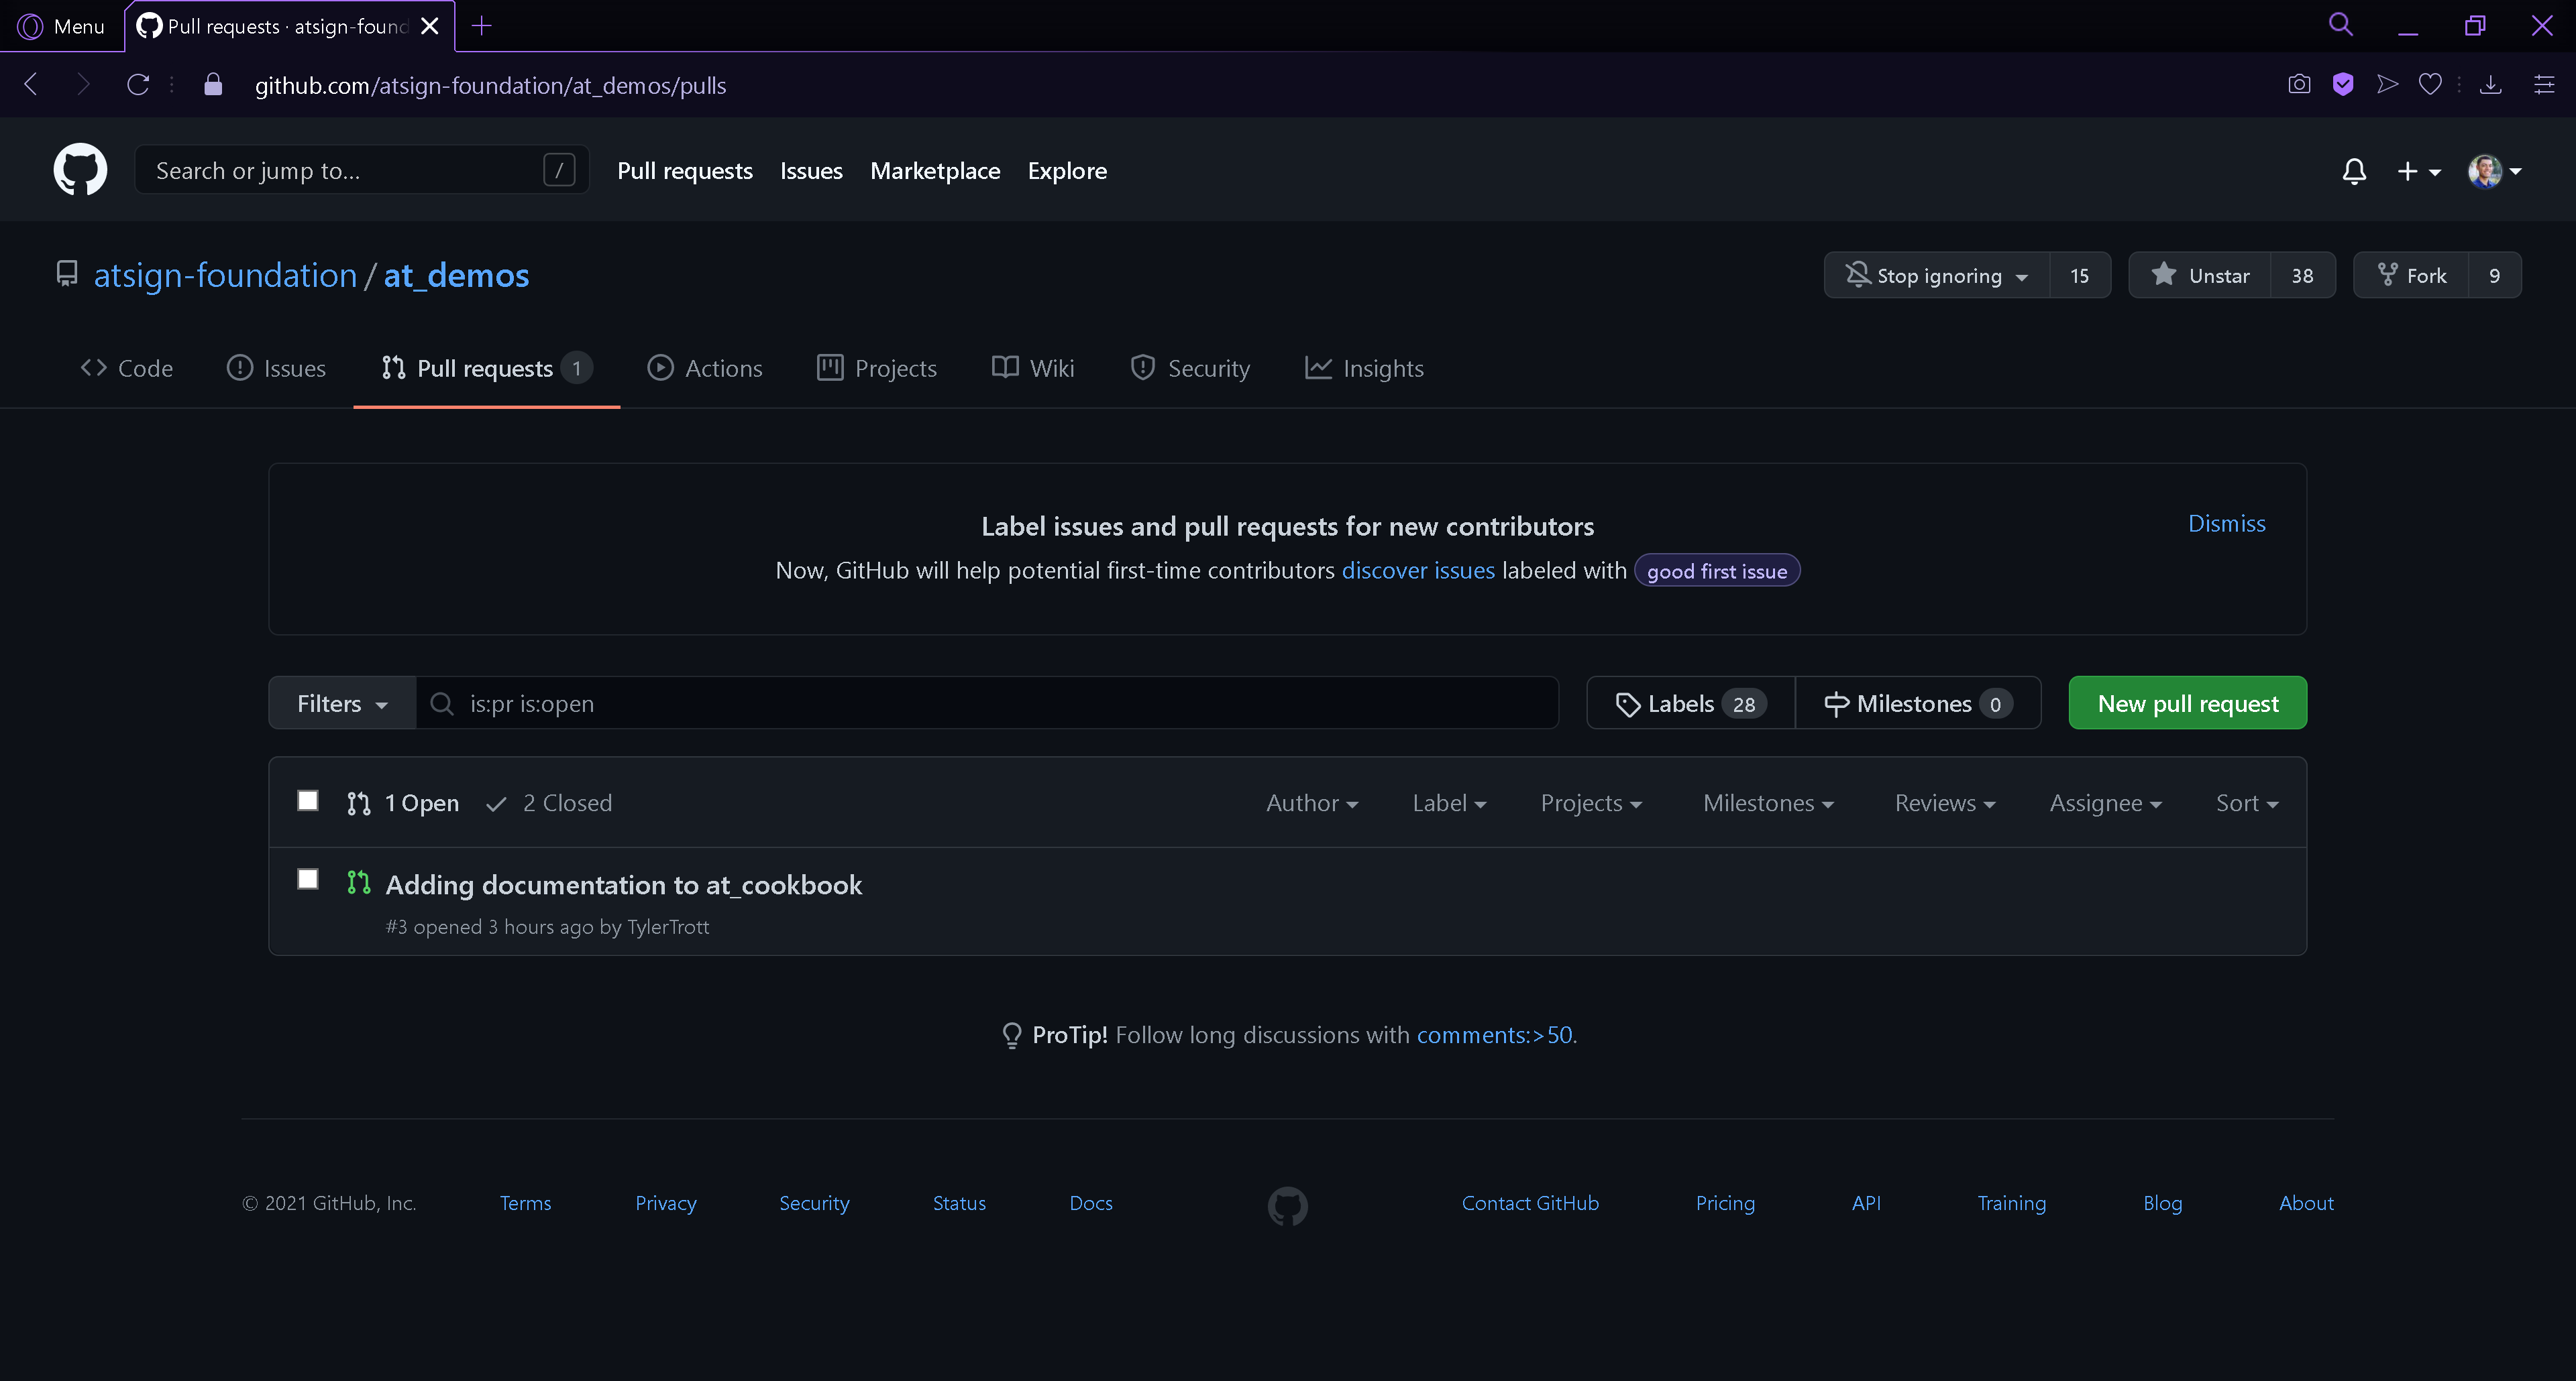Switch to the repository Issues tab
The height and width of the screenshot is (1381, 2576).
tap(277, 368)
